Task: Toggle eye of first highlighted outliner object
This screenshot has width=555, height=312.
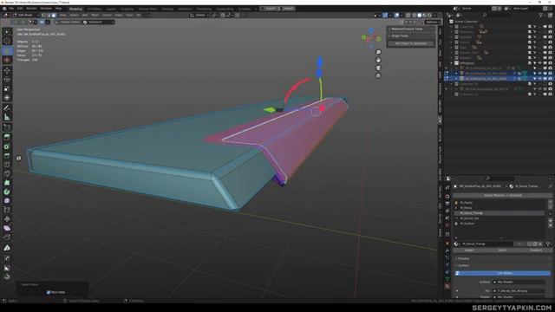Action: (539, 73)
